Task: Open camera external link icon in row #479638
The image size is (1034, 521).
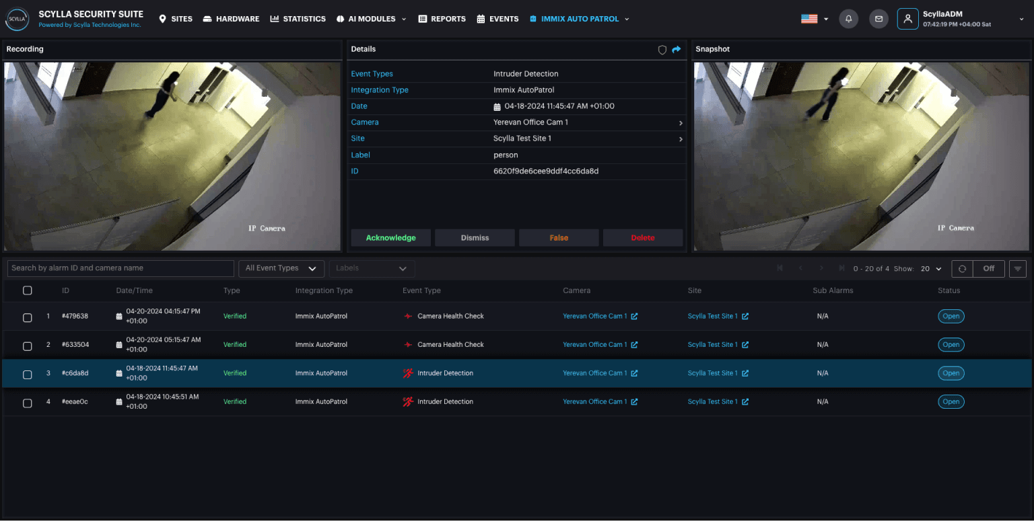Action: coord(634,316)
